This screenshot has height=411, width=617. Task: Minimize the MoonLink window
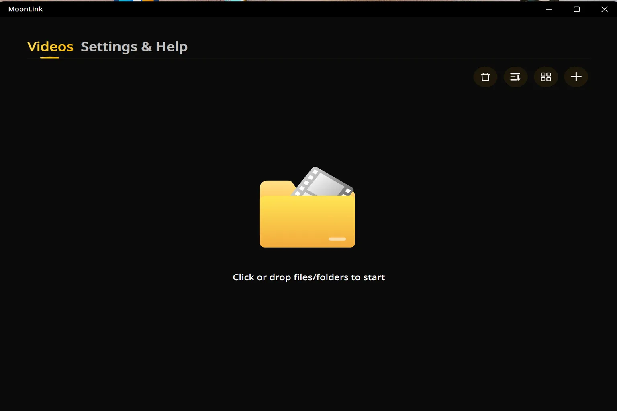pyautogui.click(x=549, y=9)
